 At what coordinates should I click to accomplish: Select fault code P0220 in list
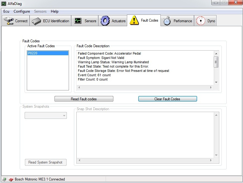click(47, 53)
